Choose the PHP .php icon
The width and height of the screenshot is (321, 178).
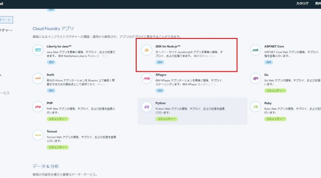tap(38, 106)
